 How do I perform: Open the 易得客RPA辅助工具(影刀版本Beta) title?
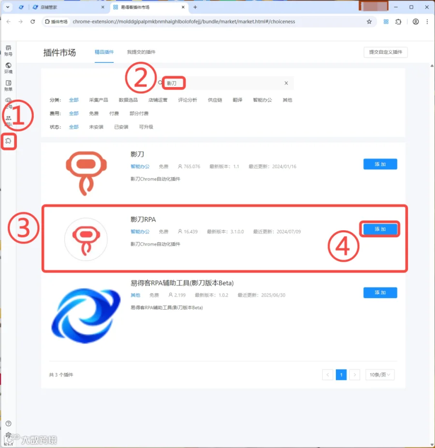[182, 283]
